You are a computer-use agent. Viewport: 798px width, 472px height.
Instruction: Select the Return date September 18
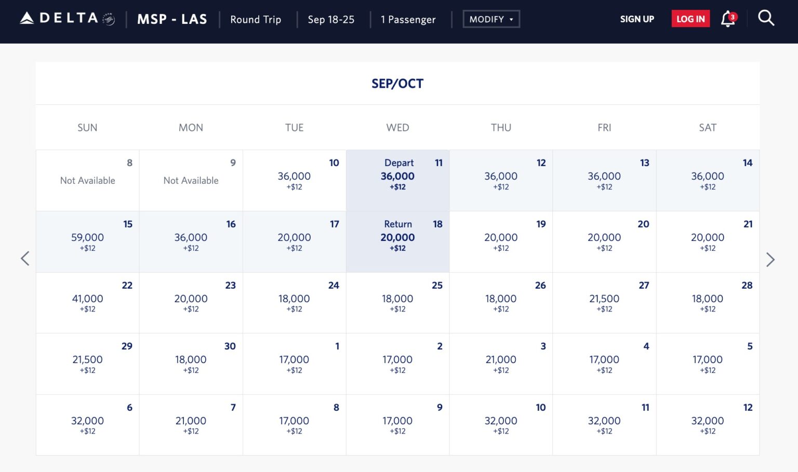coord(397,241)
